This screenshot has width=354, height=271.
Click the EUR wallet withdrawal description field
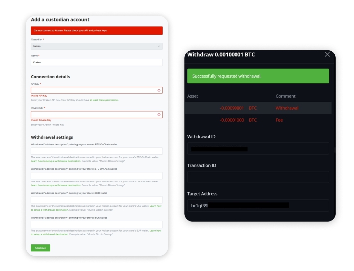pos(97,225)
